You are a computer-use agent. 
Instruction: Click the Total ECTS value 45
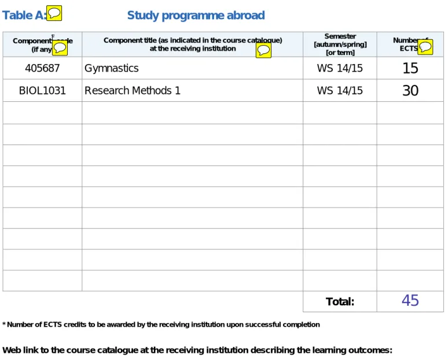(410, 301)
